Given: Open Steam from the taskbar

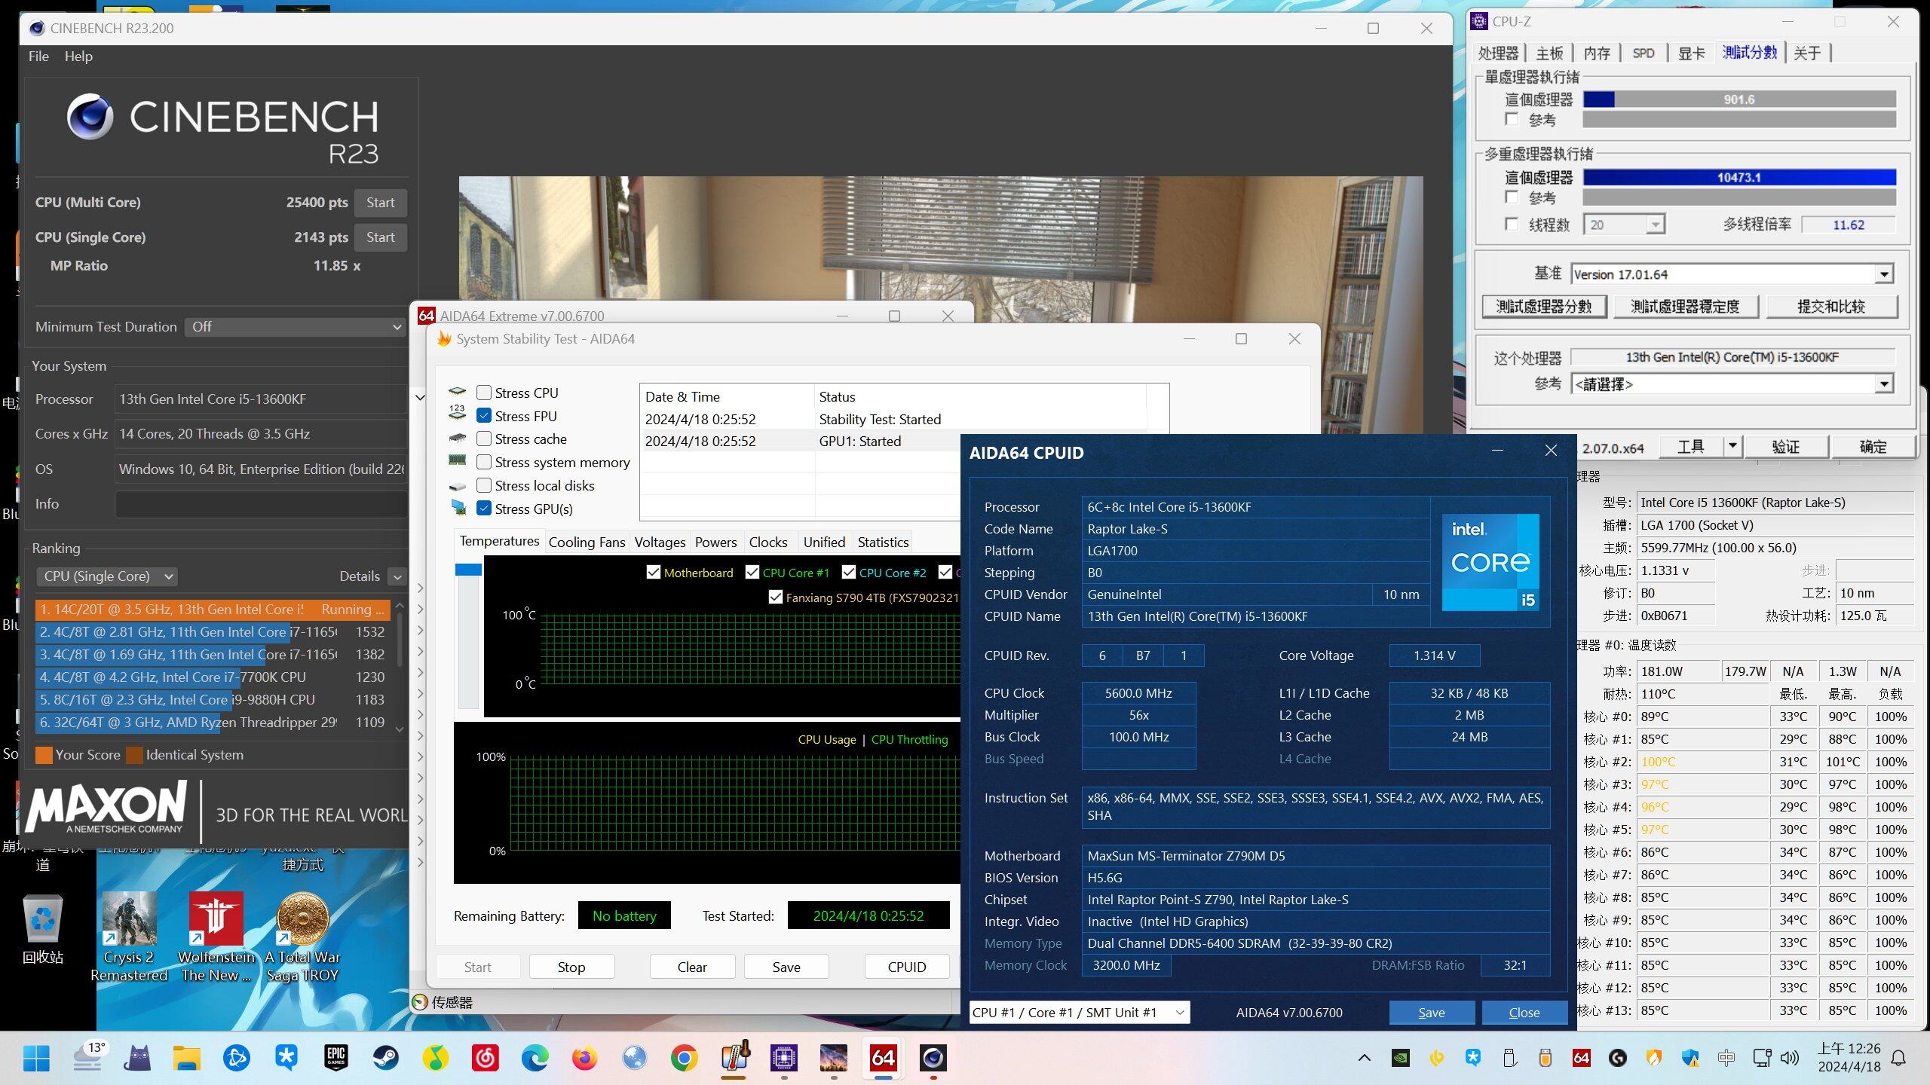Looking at the screenshot, I should point(385,1058).
